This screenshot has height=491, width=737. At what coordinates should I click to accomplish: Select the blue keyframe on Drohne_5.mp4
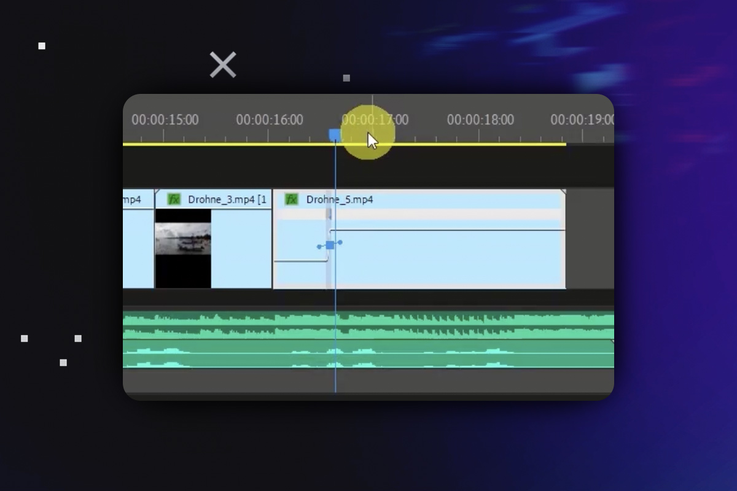pyautogui.click(x=330, y=245)
